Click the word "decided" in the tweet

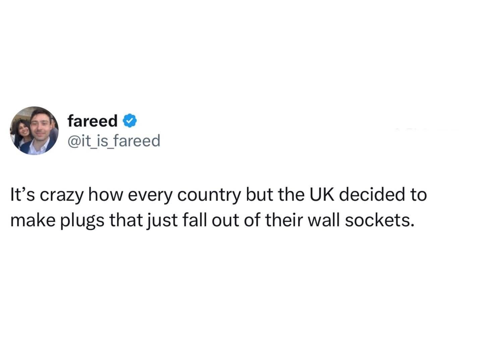(x=366, y=195)
